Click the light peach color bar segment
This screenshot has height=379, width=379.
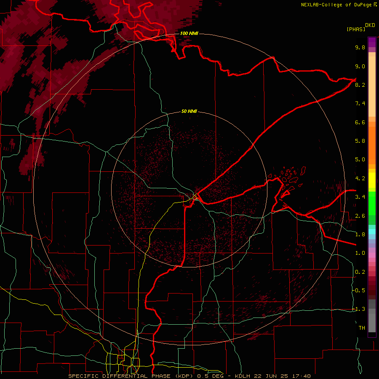point(372,86)
